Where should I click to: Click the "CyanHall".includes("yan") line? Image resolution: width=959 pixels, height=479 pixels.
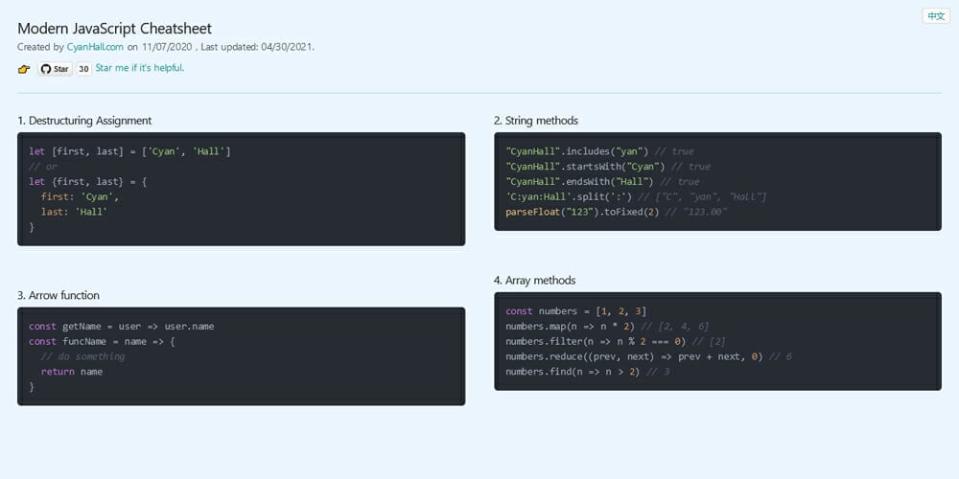pyautogui.click(x=600, y=151)
